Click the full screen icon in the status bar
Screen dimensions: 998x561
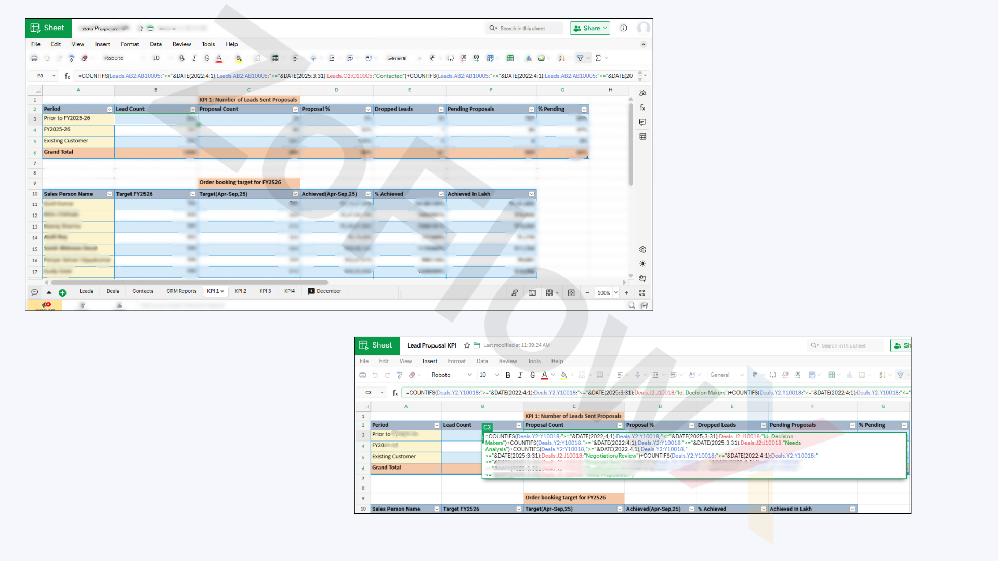click(x=642, y=293)
